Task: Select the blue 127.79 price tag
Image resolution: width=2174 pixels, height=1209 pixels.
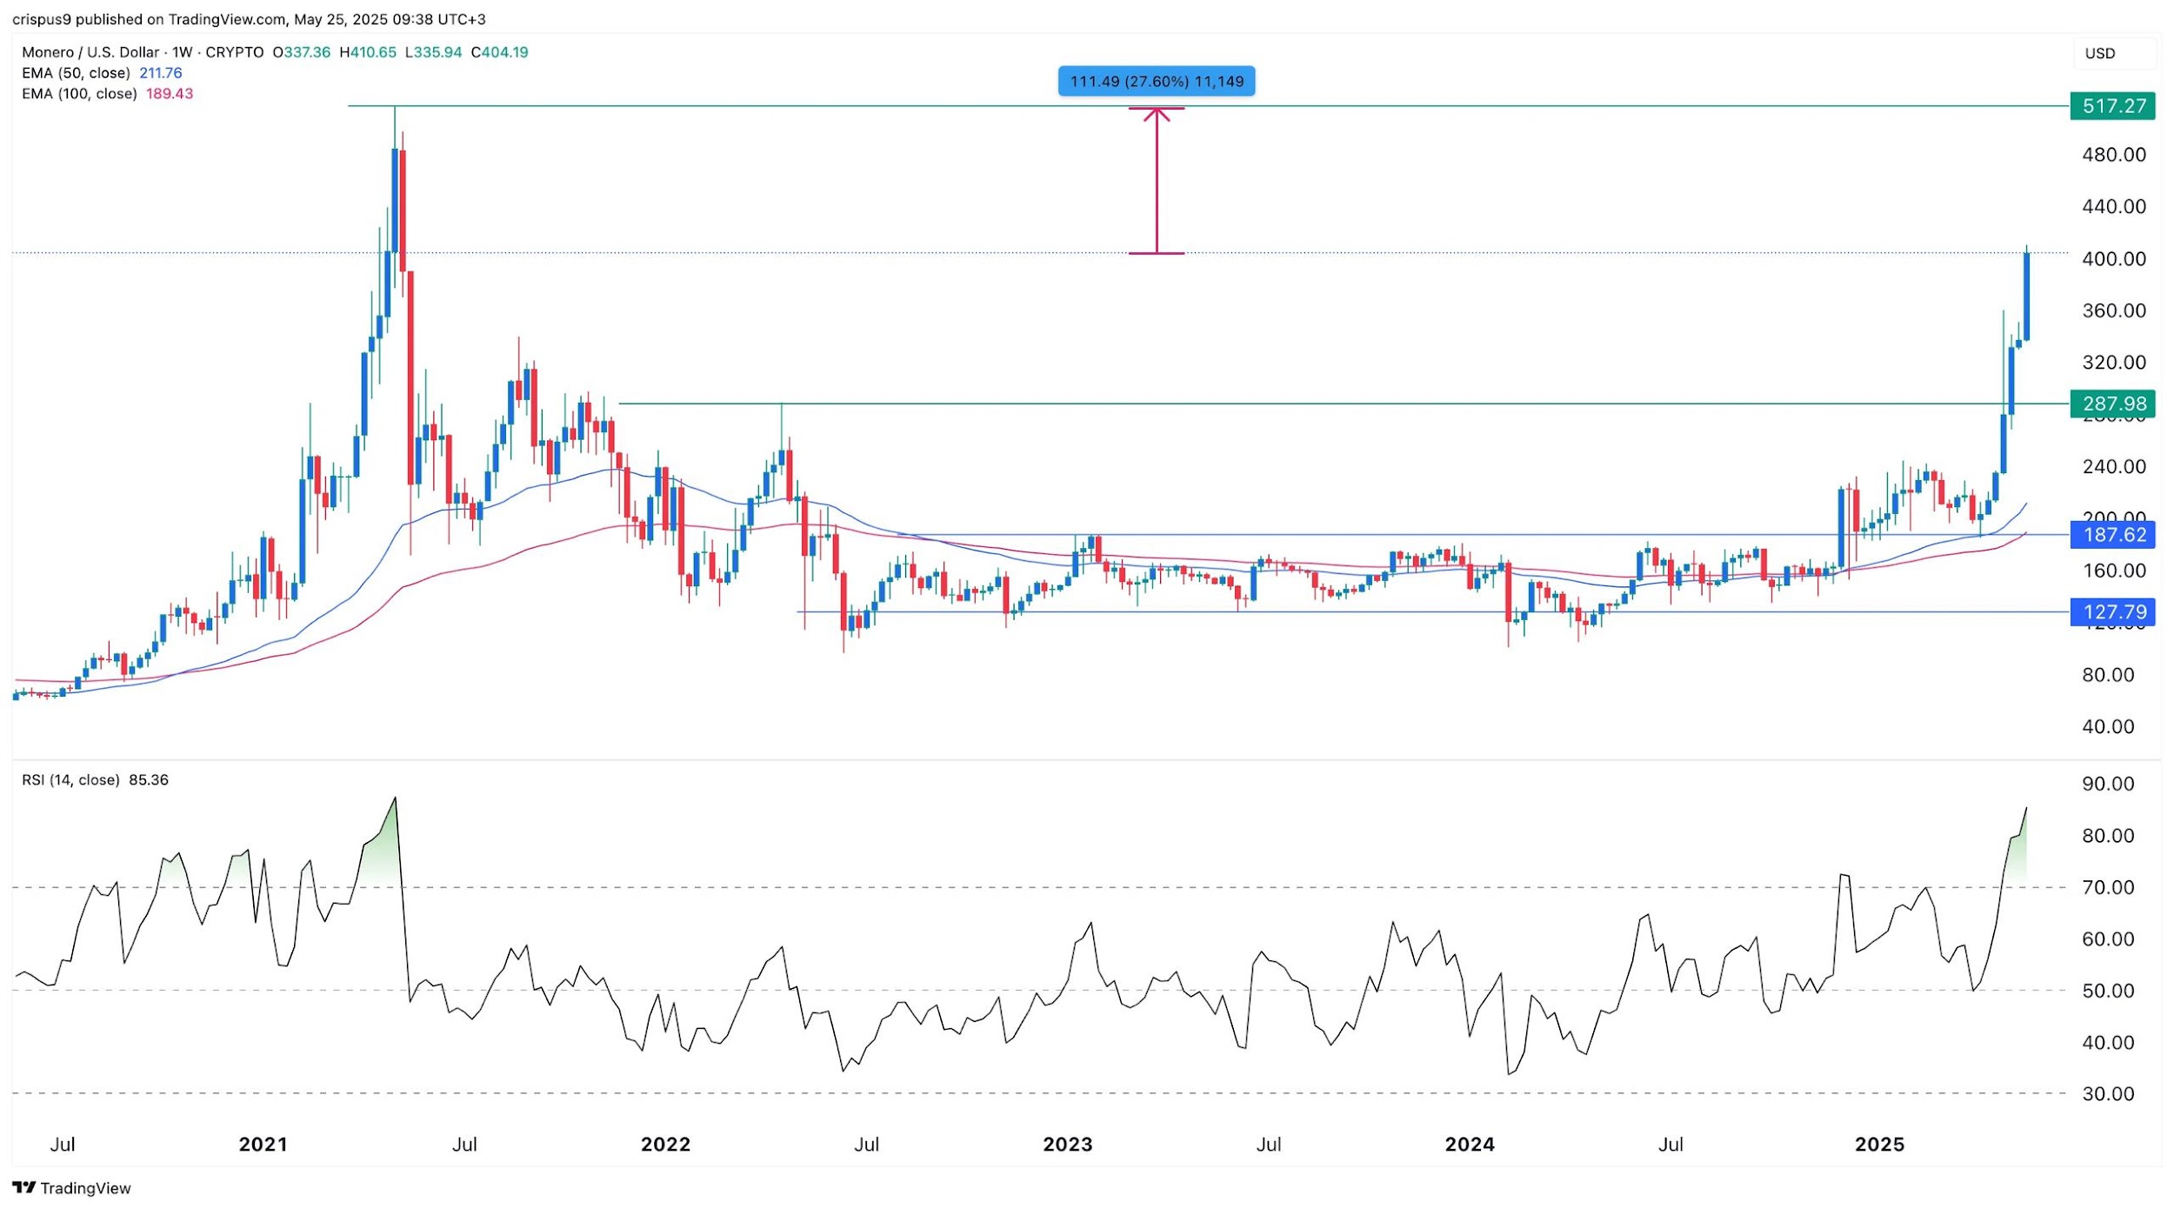Action: 2113,612
